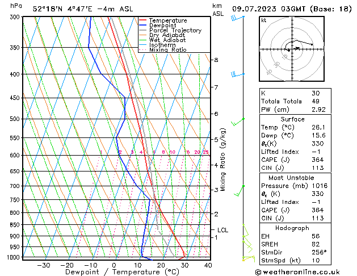The width and height of the screenshot is (357, 276).
Task: Click the 300 hPa pressure label
Action: click(x=16, y=17)
